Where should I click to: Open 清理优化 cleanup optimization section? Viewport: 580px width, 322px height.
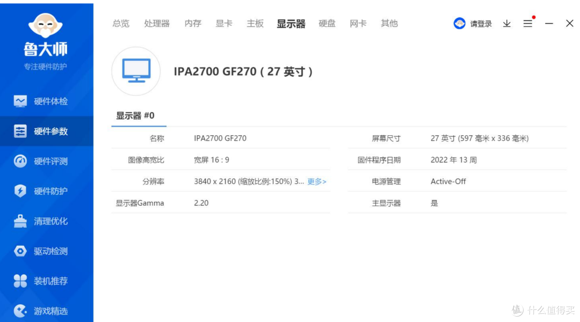point(47,221)
